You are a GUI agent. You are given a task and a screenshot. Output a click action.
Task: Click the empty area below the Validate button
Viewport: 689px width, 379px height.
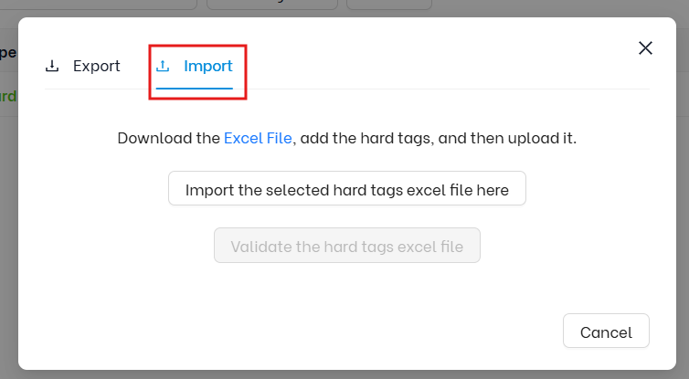pyautogui.click(x=347, y=288)
